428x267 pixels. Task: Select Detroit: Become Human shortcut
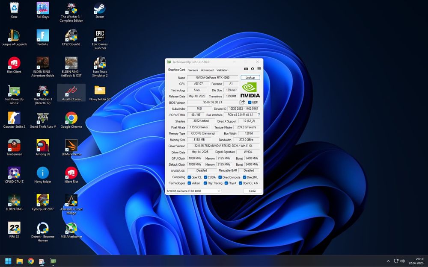[x=42, y=232]
